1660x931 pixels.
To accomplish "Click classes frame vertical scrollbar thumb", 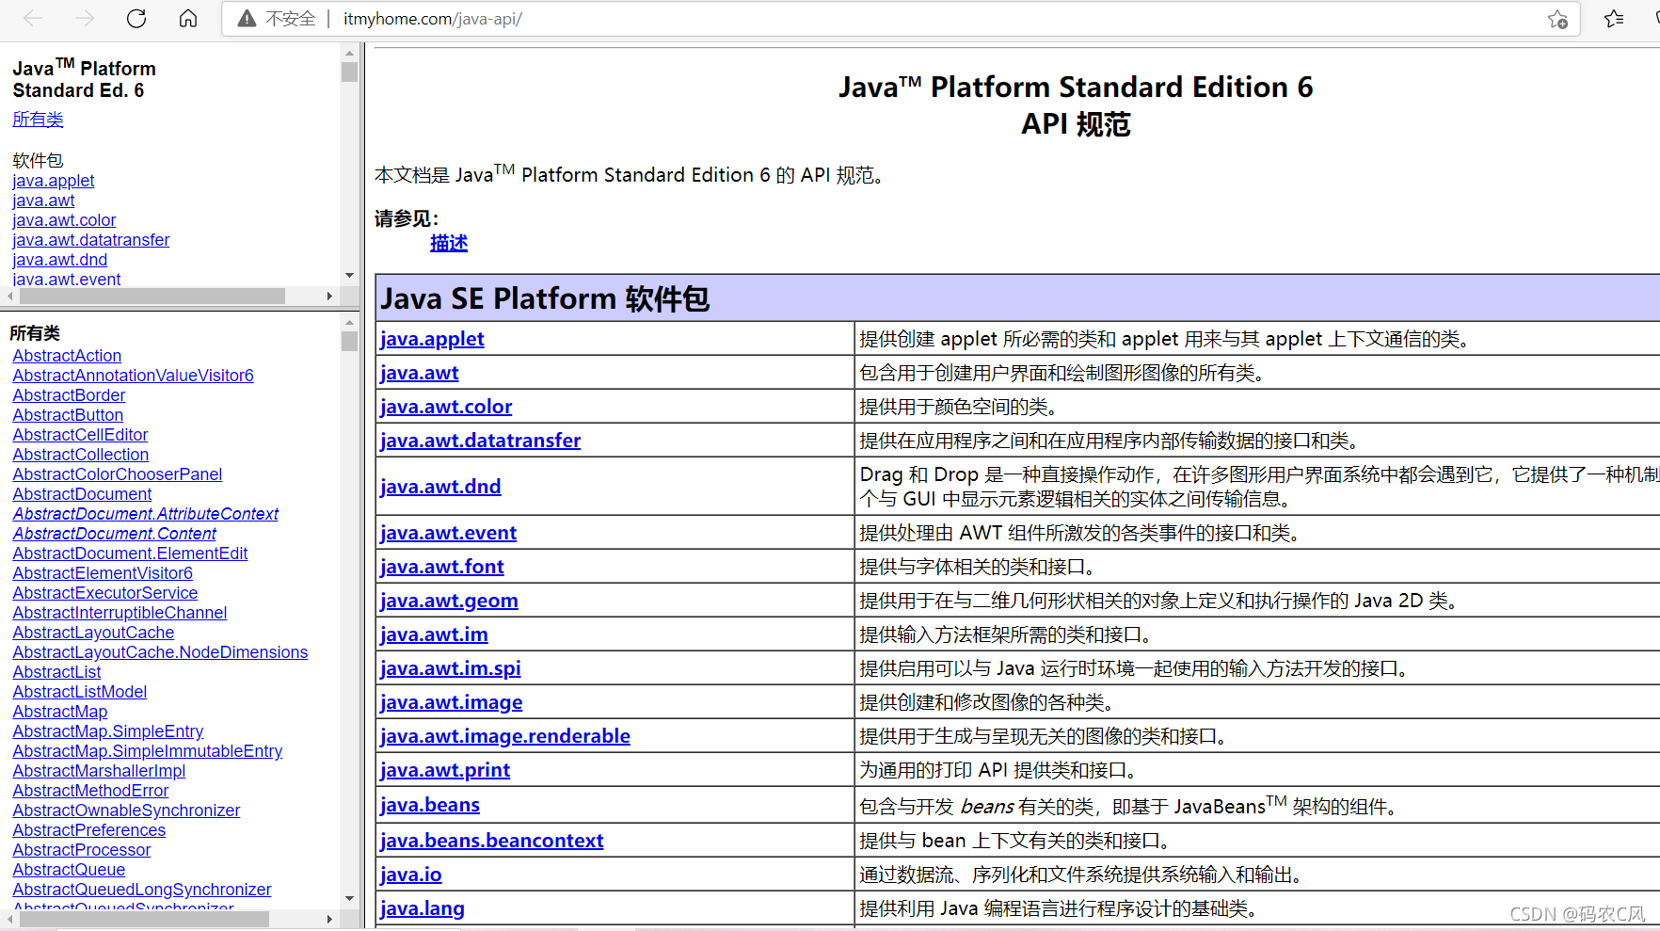I will click(x=350, y=341).
